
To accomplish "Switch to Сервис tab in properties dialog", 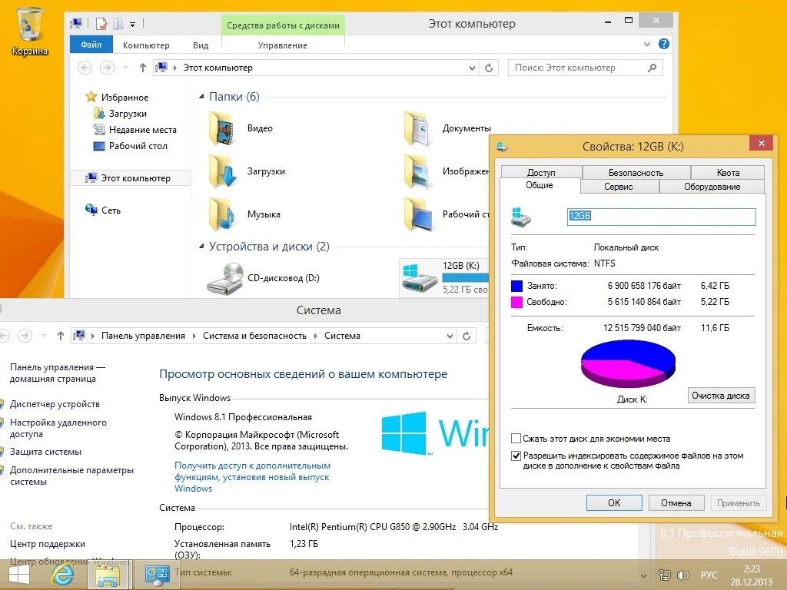I will click(619, 186).
